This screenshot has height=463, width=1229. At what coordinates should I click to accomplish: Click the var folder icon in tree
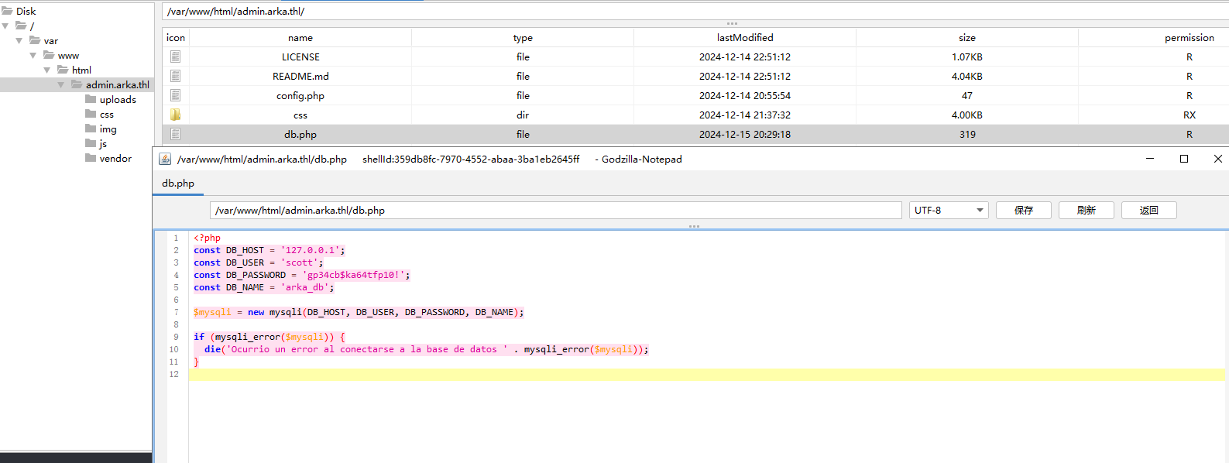(35, 40)
